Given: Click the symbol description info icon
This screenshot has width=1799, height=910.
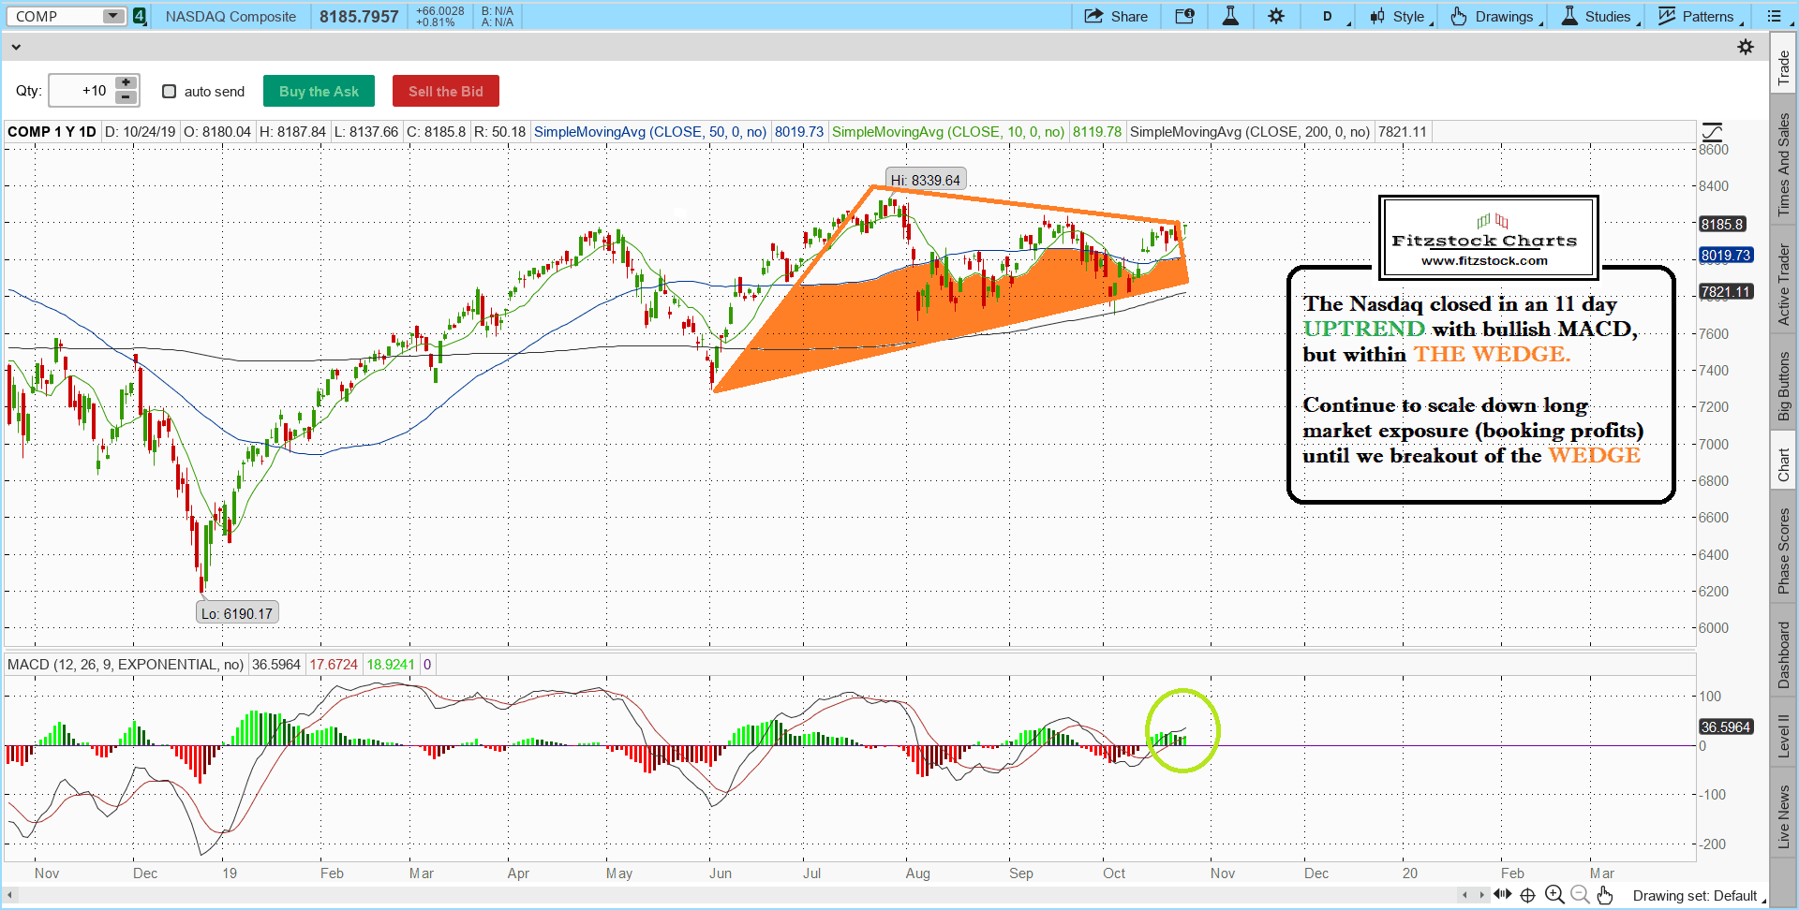Looking at the screenshot, I should click(x=1184, y=16).
